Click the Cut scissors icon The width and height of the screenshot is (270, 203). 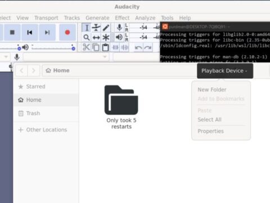pyautogui.click(x=87, y=47)
